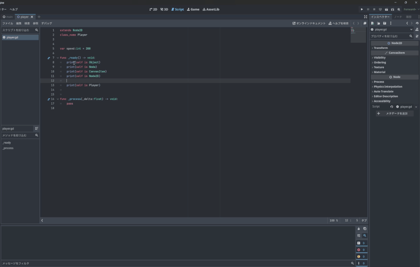Image resolution: width=420 pixels, height=267 pixels.
Task: Collapse the _ready function fold arrow
Action: click(57, 58)
